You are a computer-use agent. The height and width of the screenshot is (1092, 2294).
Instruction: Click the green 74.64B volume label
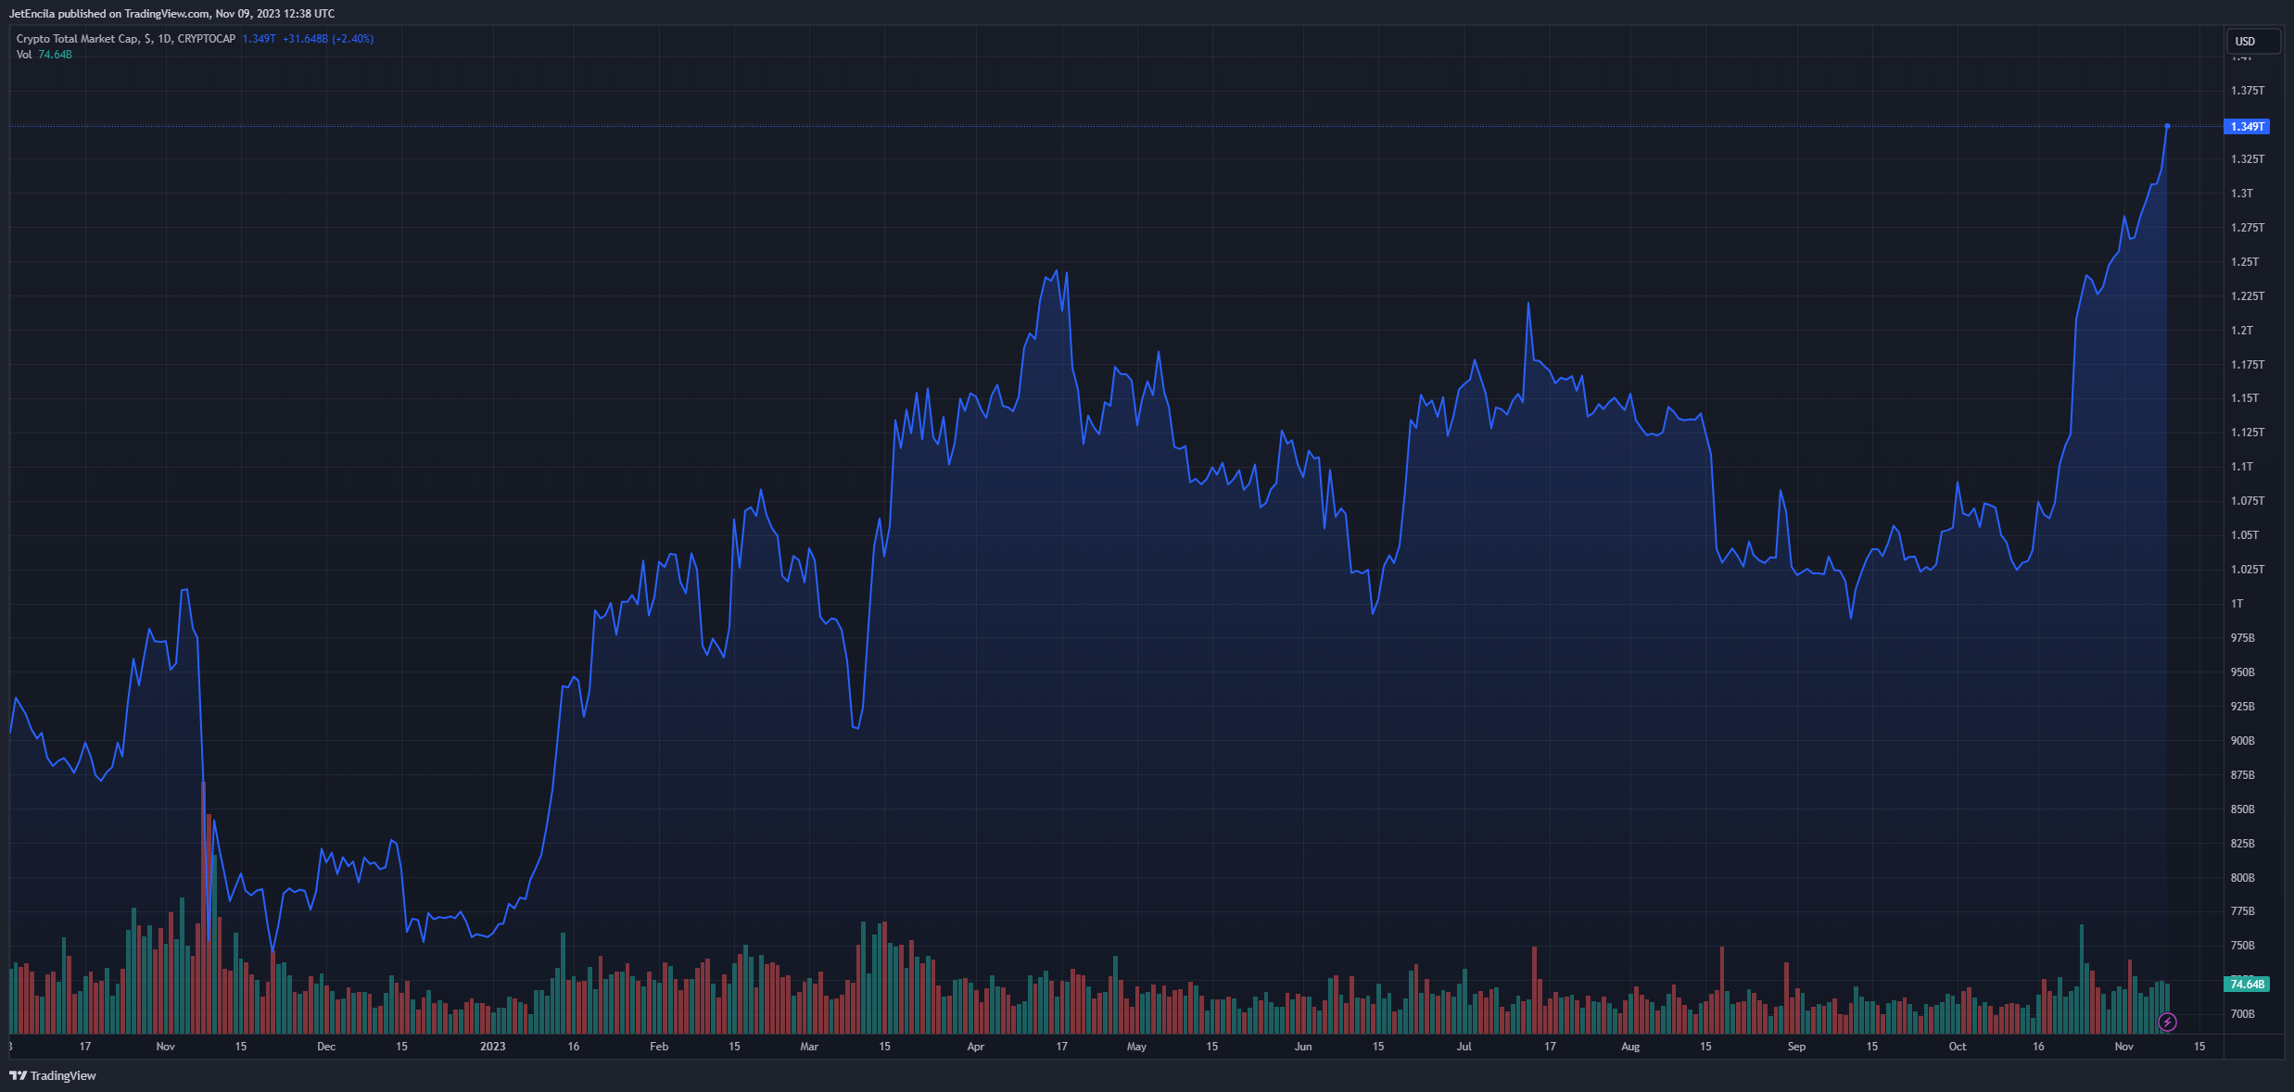(x=2247, y=984)
